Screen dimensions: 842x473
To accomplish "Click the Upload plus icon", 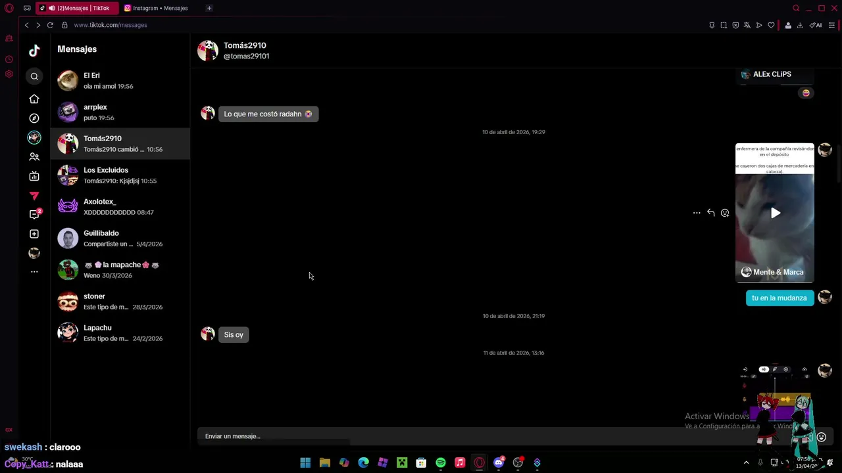I will (x=34, y=234).
